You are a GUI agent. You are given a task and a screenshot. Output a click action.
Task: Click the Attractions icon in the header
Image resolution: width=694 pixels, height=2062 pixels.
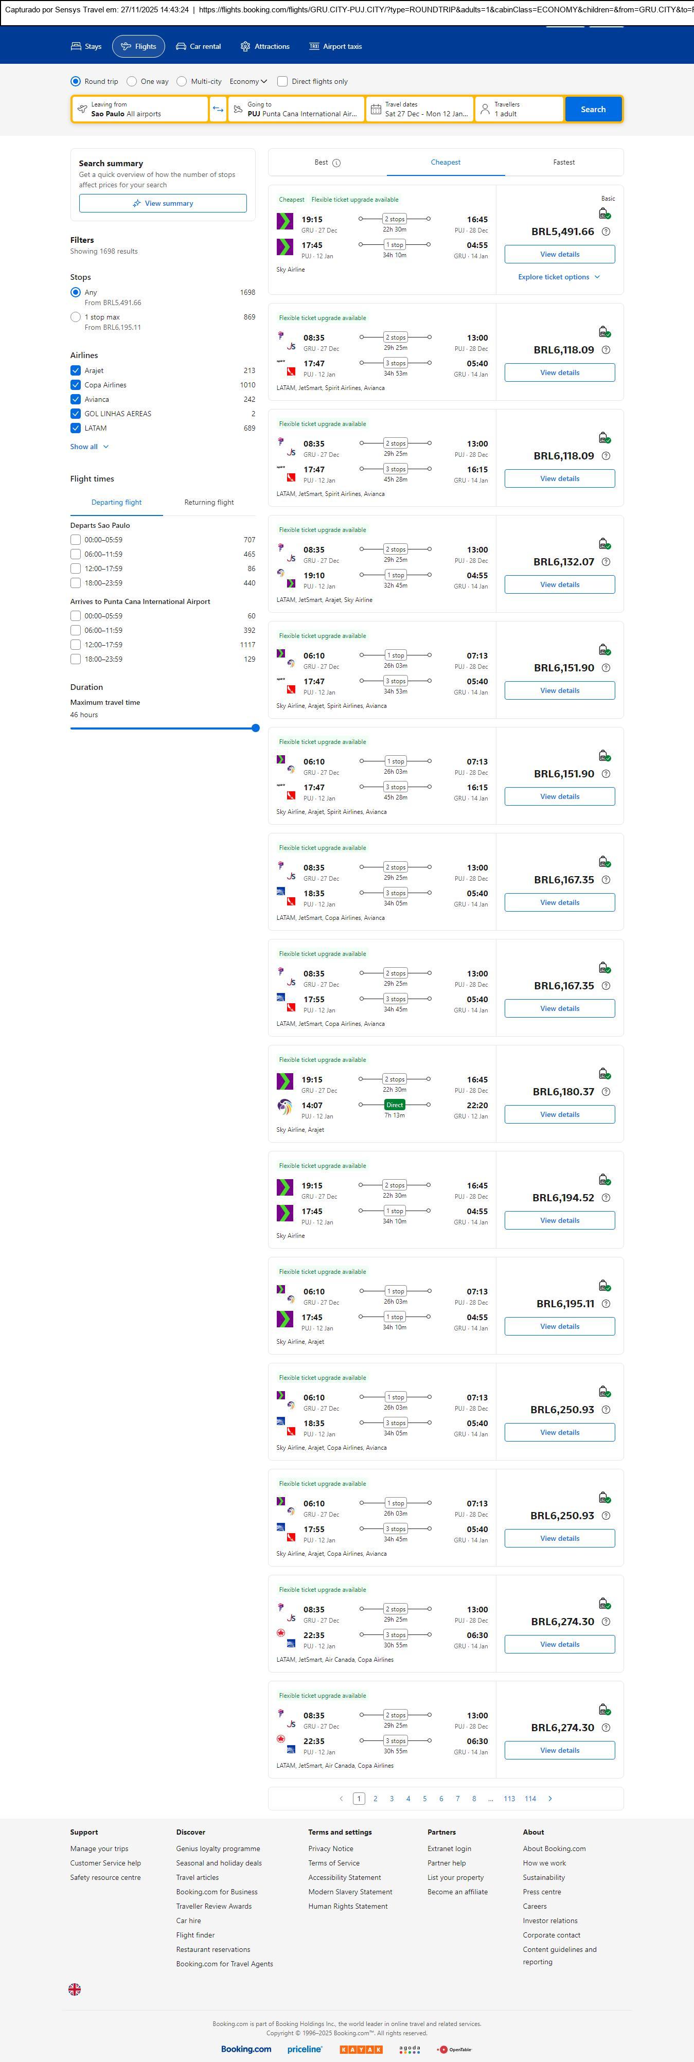click(245, 46)
